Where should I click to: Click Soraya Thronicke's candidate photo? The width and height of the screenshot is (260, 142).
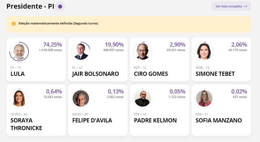tap(19, 98)
